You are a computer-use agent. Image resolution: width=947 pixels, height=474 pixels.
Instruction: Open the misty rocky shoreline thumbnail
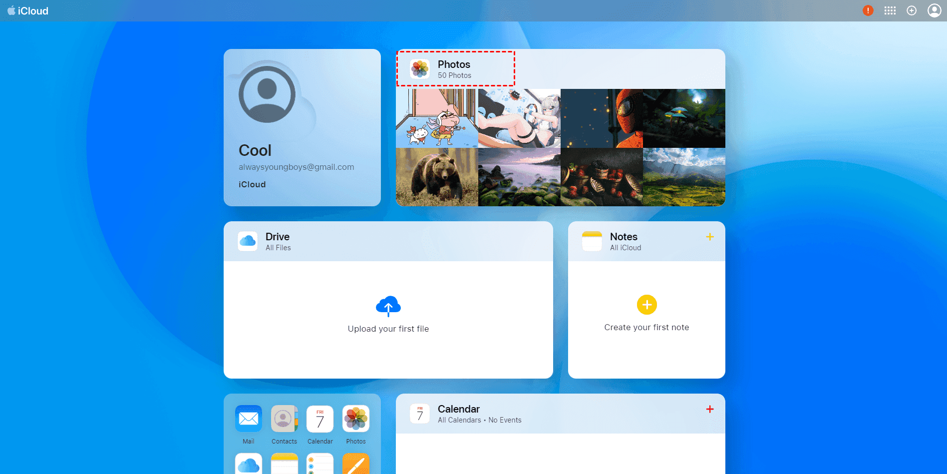(x=519, y=177)
